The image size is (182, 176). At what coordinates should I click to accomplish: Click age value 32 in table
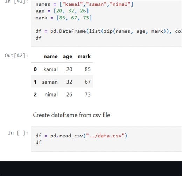click(69, 82)
